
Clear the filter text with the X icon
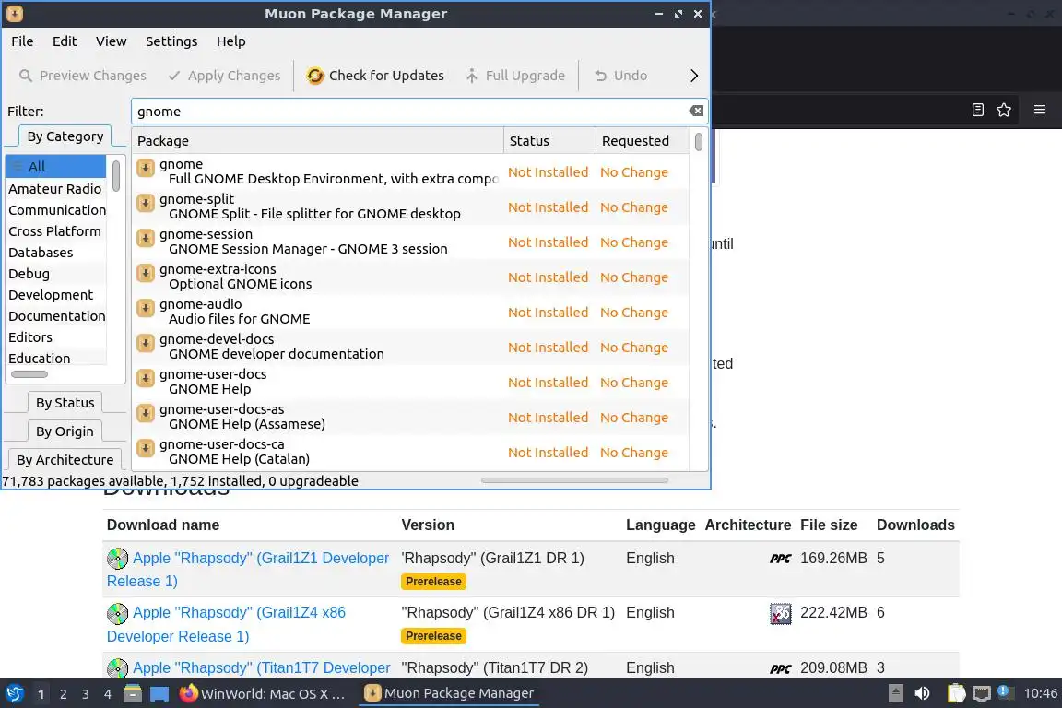(696, 112)
